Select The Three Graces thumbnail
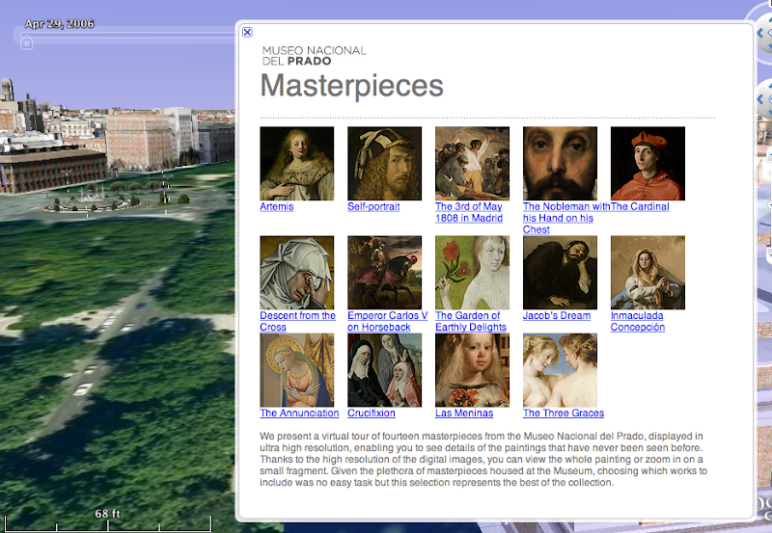This screenshot has width=772, height=533. pyautogui.click(x=560, y=370)
